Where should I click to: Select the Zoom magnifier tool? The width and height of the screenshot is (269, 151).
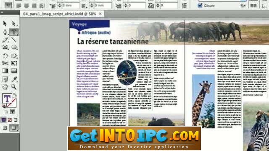tap(14, 87)
